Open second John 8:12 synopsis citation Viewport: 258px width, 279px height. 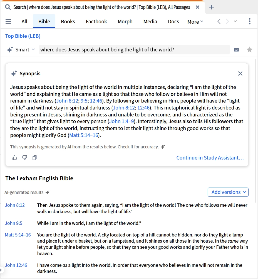tap(124, 108)
